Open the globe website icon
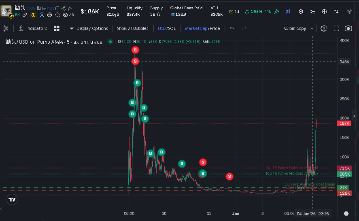359x221 pixels. [49, 15]
